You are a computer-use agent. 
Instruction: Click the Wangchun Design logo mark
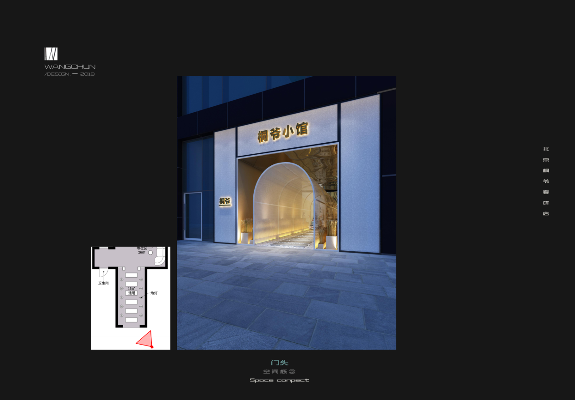click(51, 54)
